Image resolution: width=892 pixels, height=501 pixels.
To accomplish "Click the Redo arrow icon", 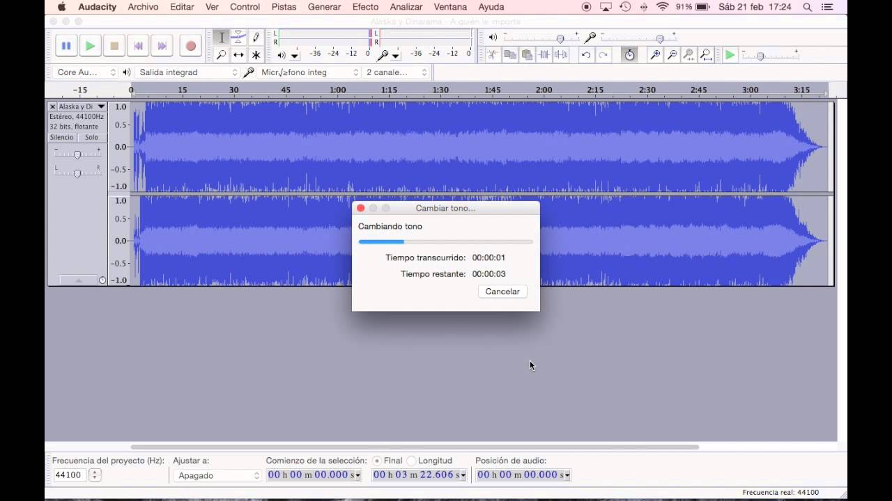I will [x=603, y=54].
